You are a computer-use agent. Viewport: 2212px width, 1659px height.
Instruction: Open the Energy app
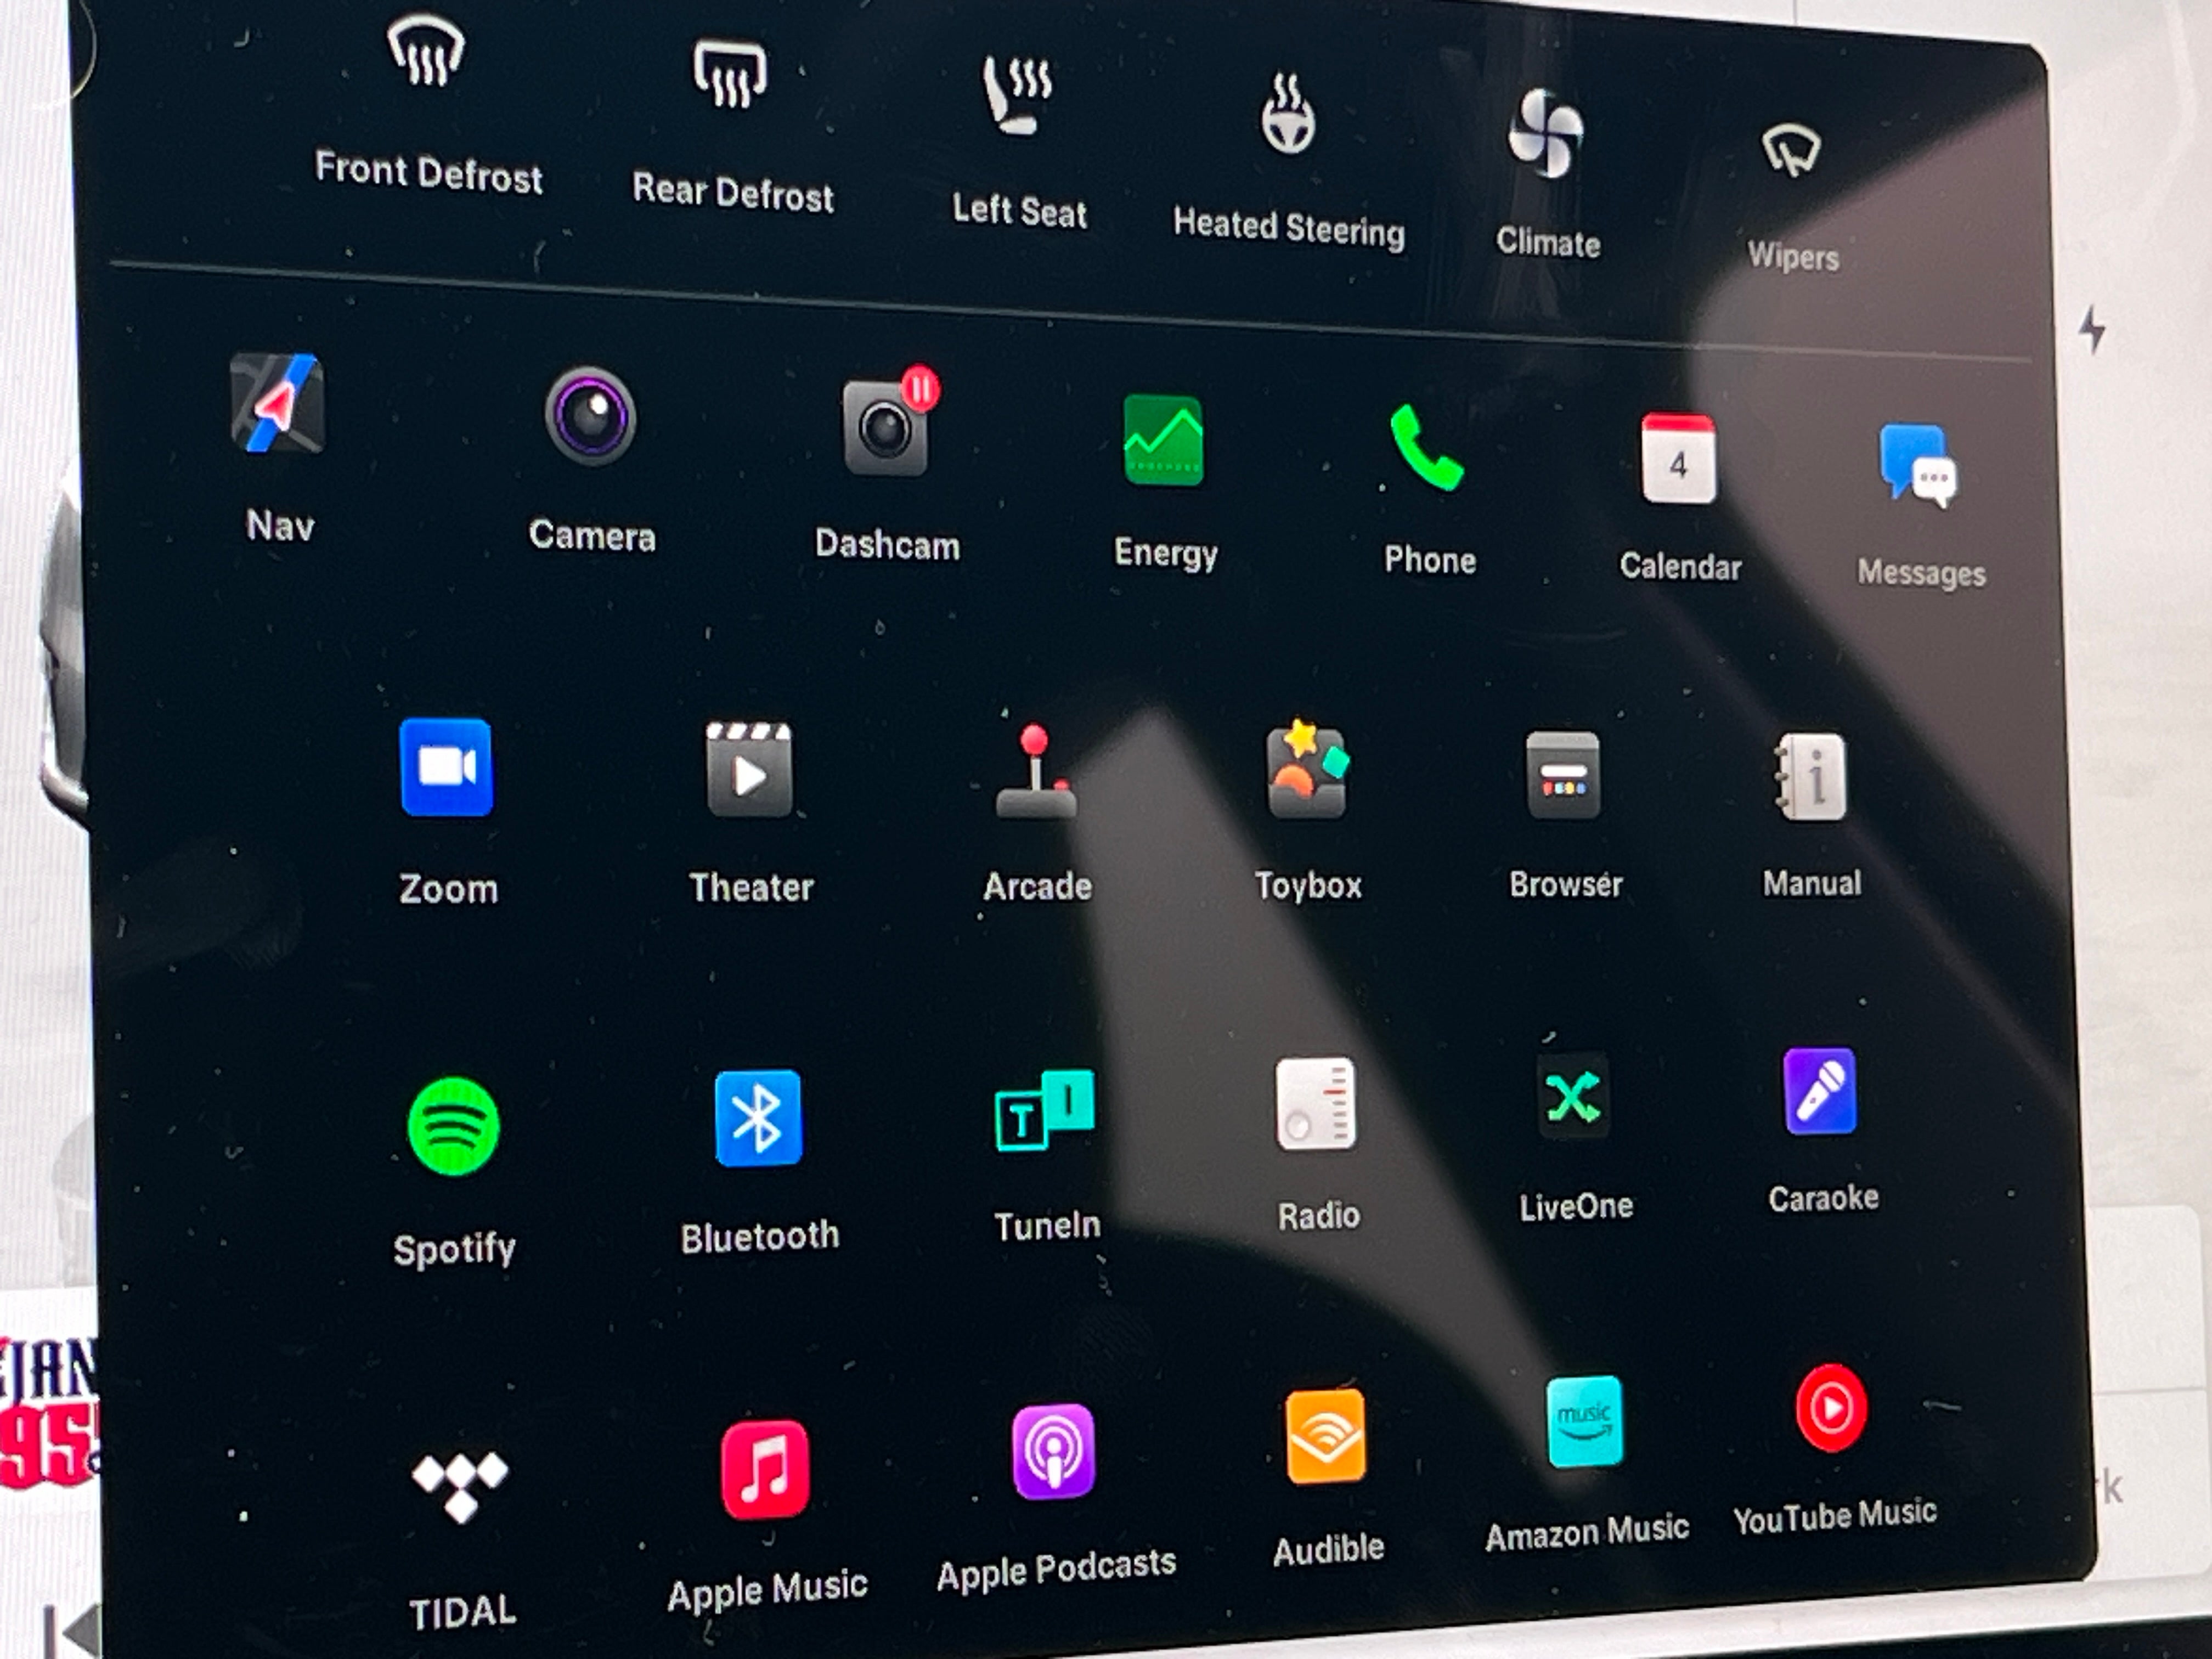pos(1163,440)
